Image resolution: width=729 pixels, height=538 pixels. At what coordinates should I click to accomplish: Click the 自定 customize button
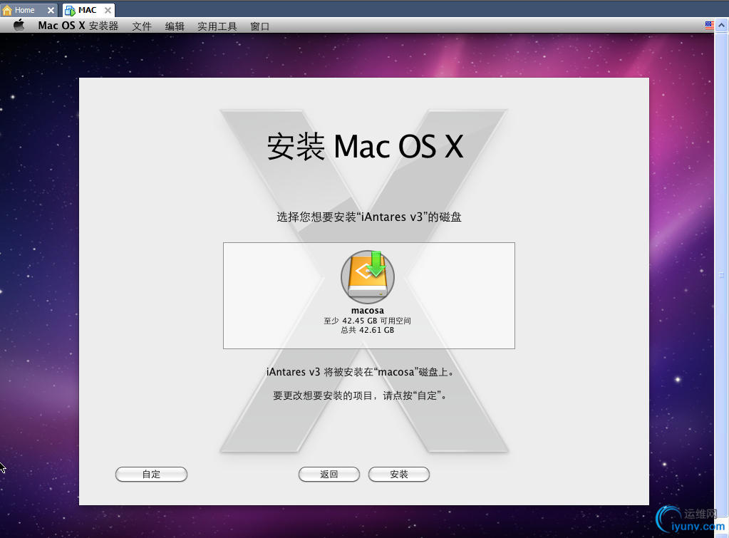point(151,475)
